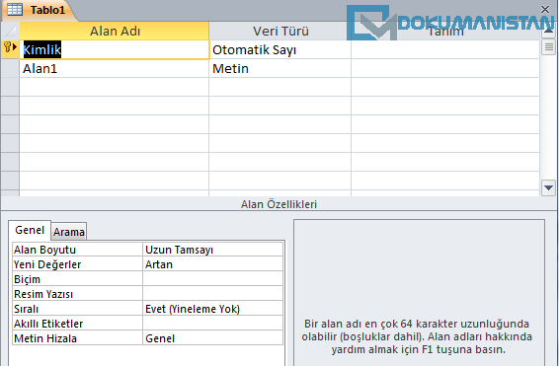Click the Biçim property label
The image size is (559, 366).
77,279
